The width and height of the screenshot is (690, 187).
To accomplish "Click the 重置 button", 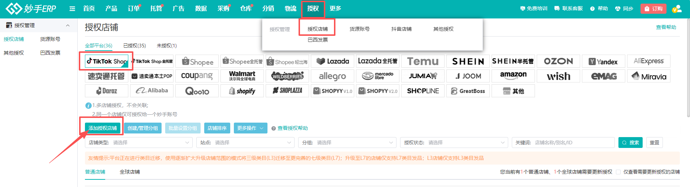I will tap(655, 143).
